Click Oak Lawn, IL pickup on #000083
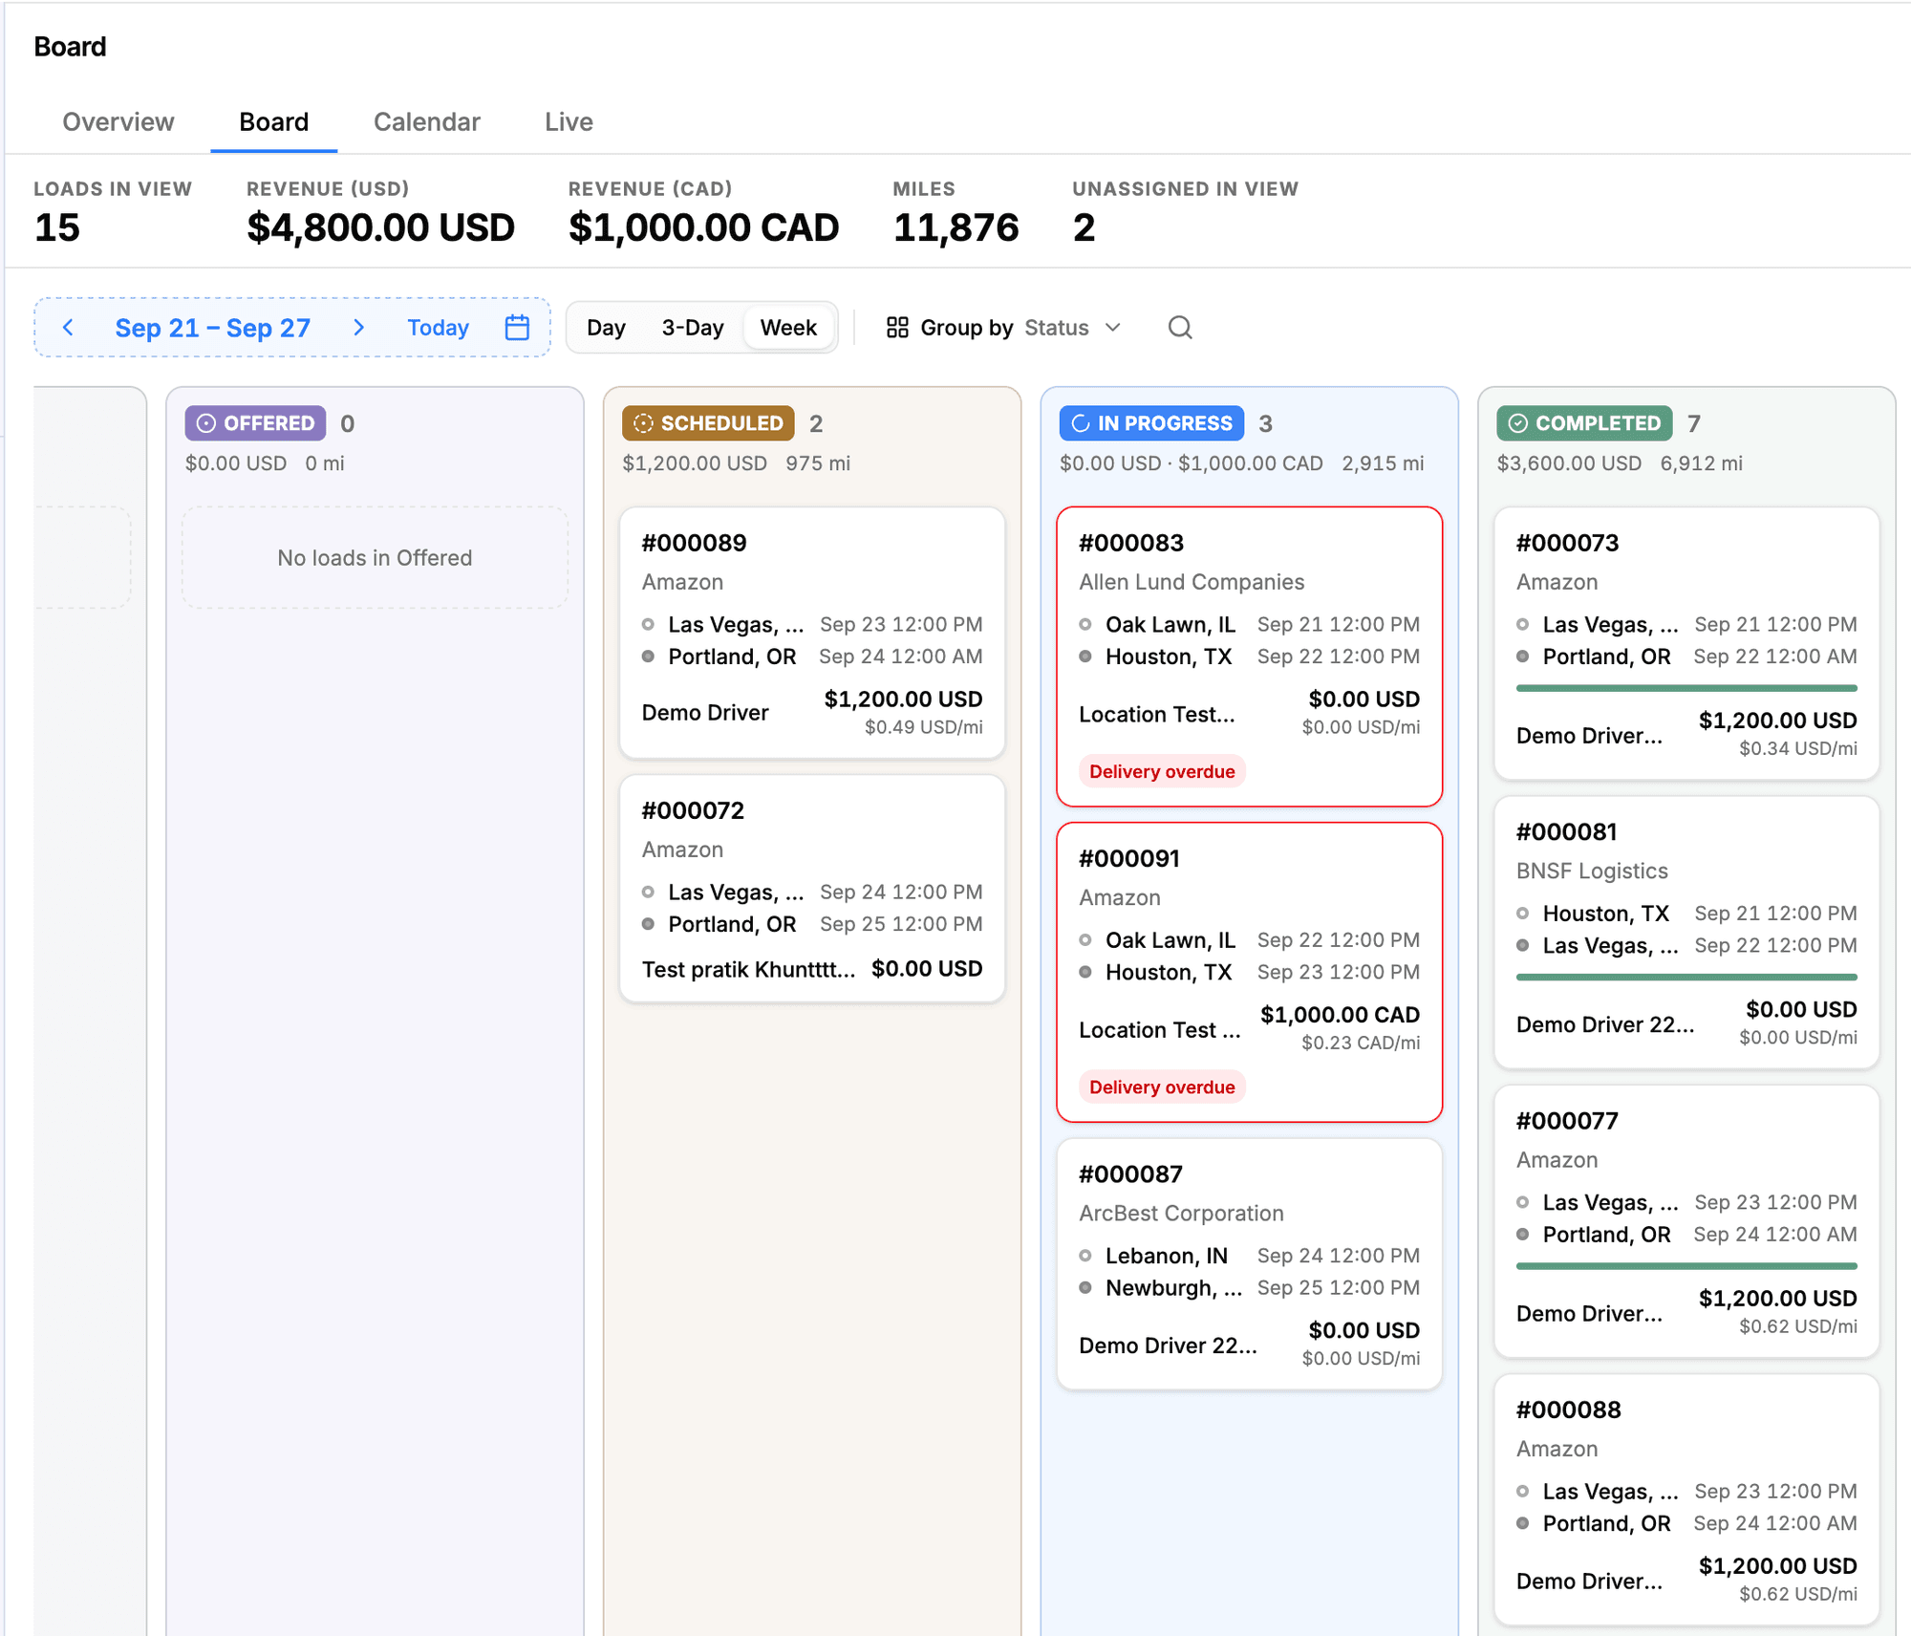Screen dimensions: 1911x1636 (x=1170, y=625)
